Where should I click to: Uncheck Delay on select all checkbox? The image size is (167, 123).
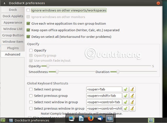(28, 37)
